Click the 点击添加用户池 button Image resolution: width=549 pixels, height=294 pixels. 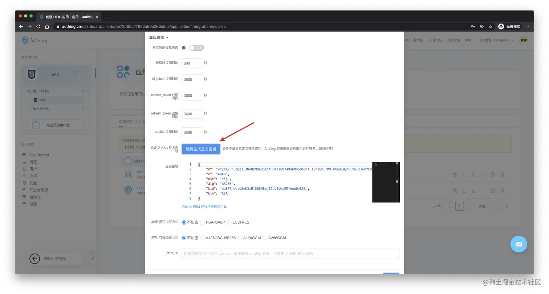coord(56,125)
